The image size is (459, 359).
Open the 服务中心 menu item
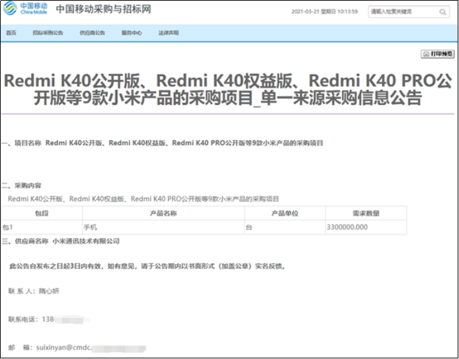point(131,33)
